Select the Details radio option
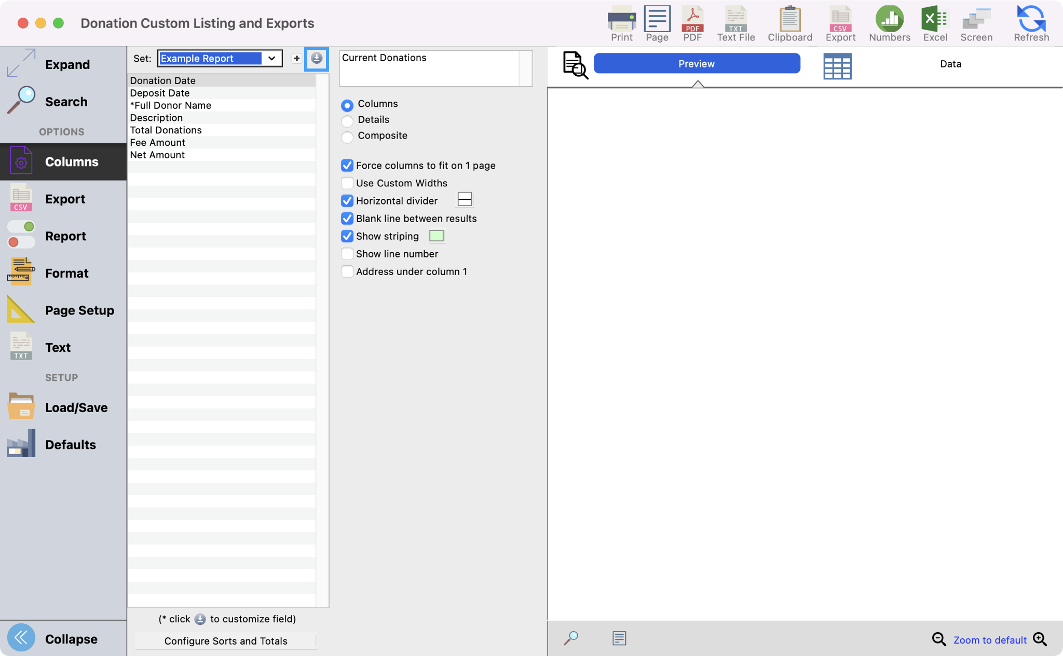1063x656 pixels. tap(347, 121)
